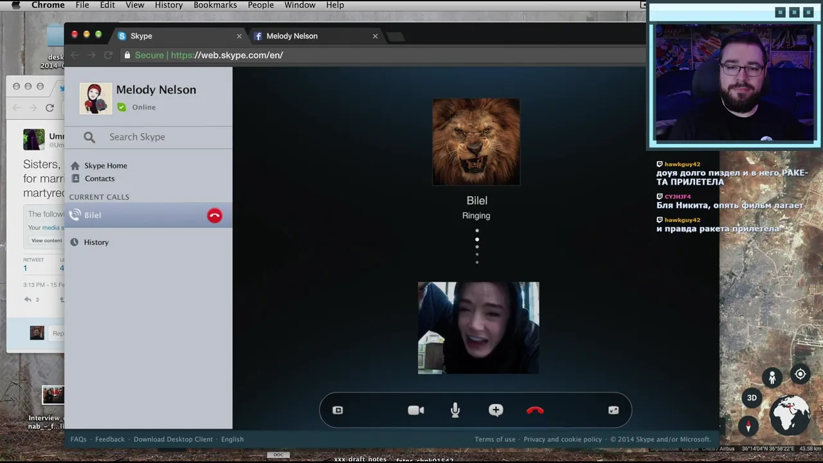The image size is (823, 463).
Task: Click the Melody Nelson profile name
Action: [x=156, y=89]
